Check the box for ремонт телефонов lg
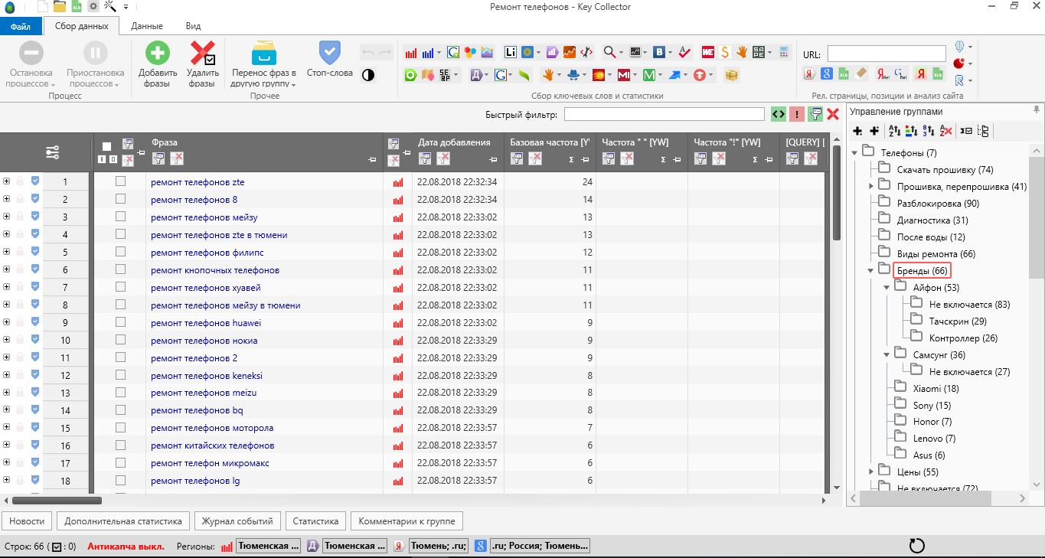 pyautogui.click(x=120, y=480)
